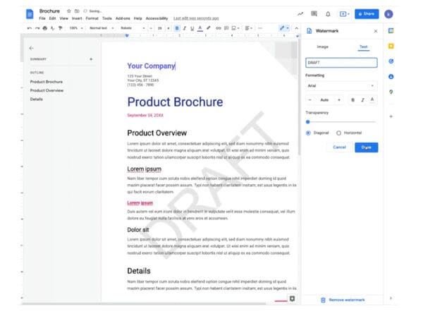Open Google Calendar side panel icon
This screenshot has width=423, height=321.
pyautogui.click(x=391, y=31)
